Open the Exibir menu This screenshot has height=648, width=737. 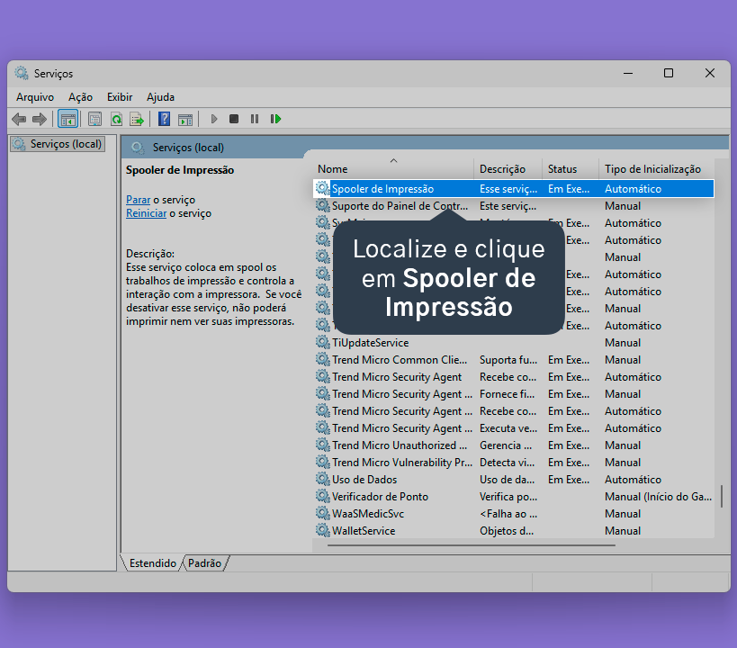coord(120,97)
